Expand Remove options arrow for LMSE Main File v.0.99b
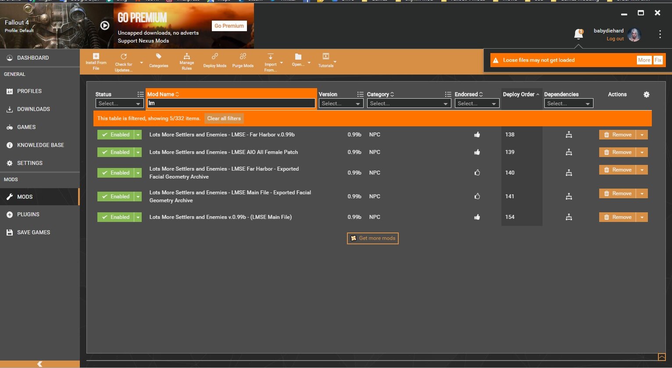Image resolution: width=672 pixels, height=368 pixels. point(642,217)
